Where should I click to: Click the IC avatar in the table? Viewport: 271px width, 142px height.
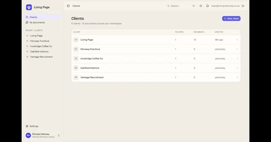click(76, 58)
